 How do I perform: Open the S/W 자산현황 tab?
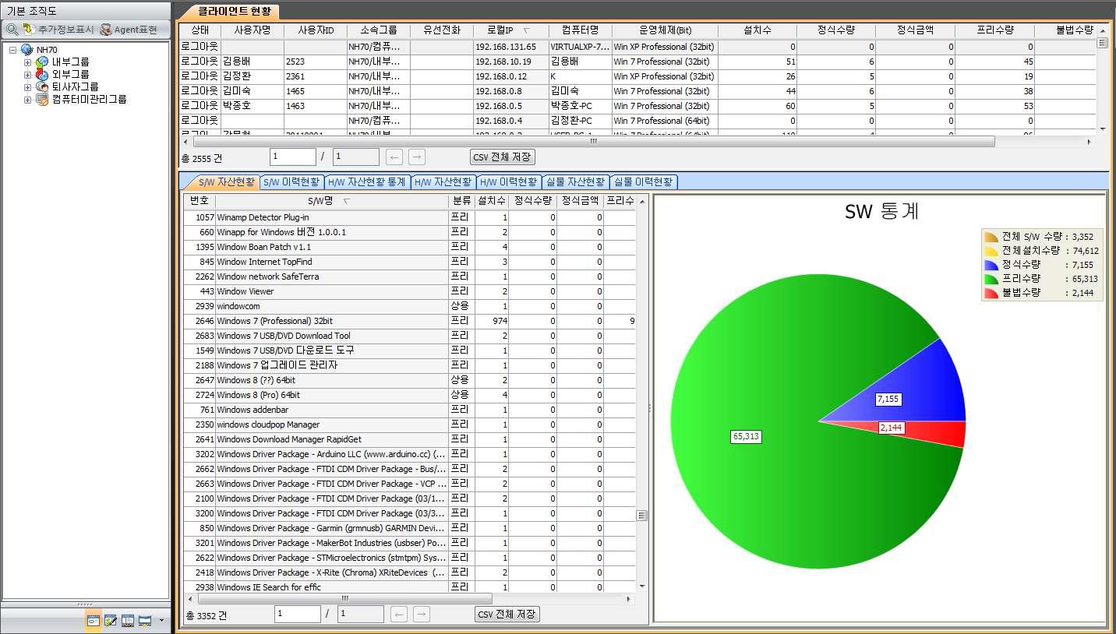225,182
